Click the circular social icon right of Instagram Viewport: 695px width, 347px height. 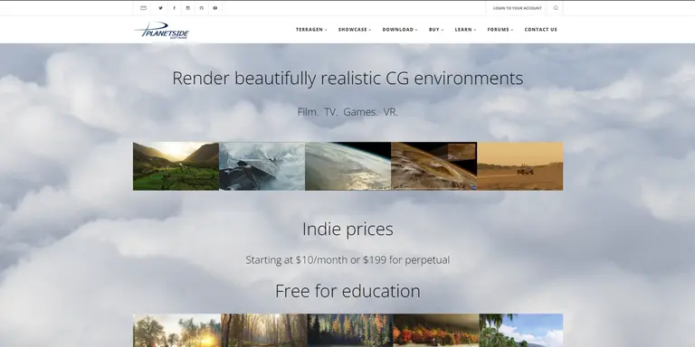[202, 8]
